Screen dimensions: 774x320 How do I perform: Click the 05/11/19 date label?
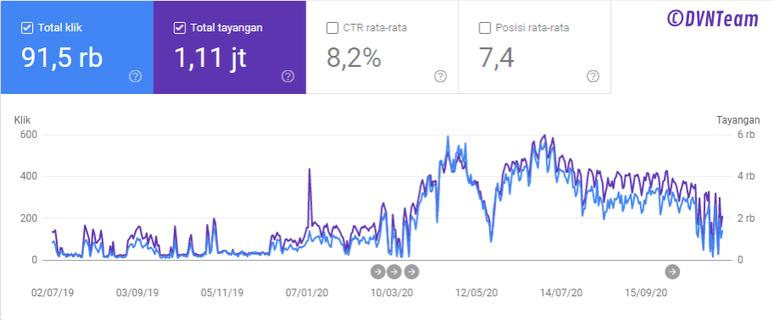click(222, 292)
